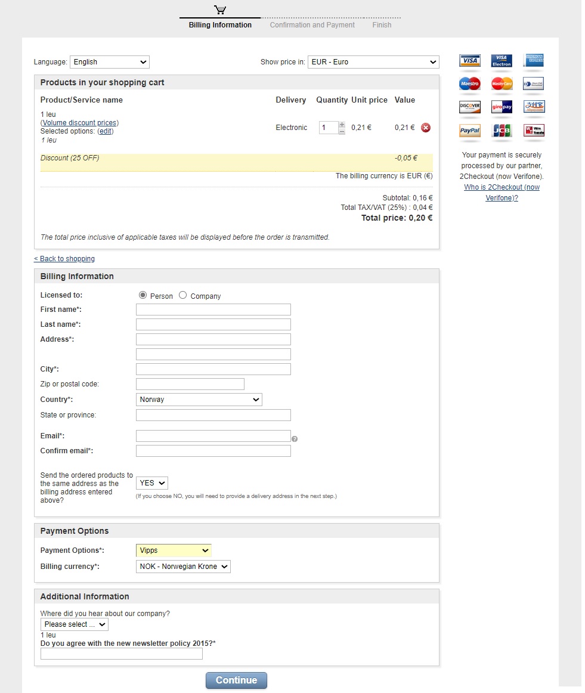Click the shopping cart icon above the steps

[219, 8]
